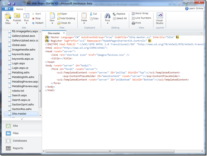
Task: Open the Databases workspace
Action: (22, 141)
